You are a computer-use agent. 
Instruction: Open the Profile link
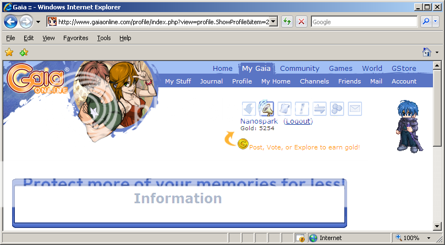point(242,81)
